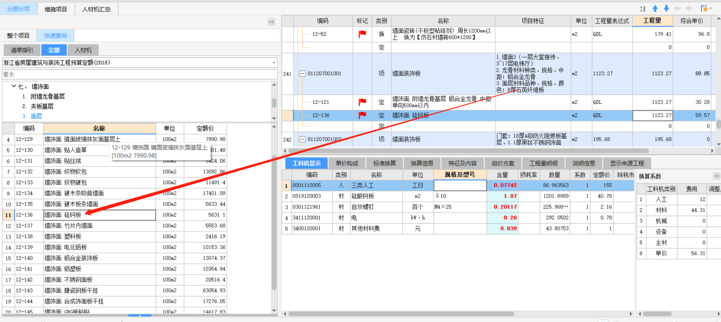Click the search field under the quota dropdown
The width and height of the screenshot is (721, 322).
tap(140, 74)
